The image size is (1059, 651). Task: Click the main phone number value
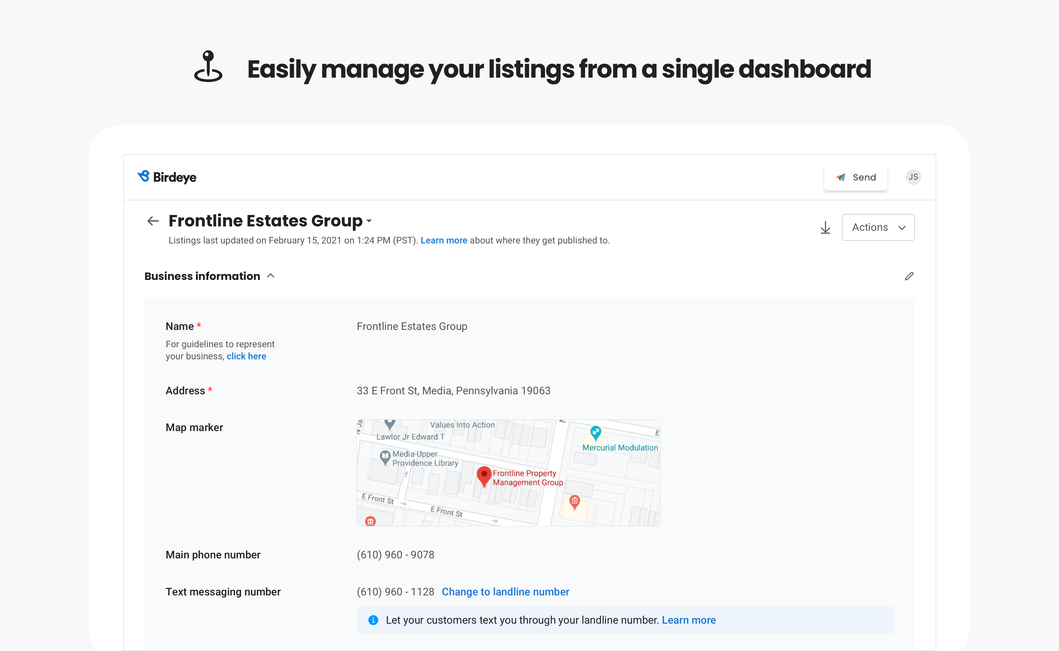pyautogui.click(x=395, y=555)
